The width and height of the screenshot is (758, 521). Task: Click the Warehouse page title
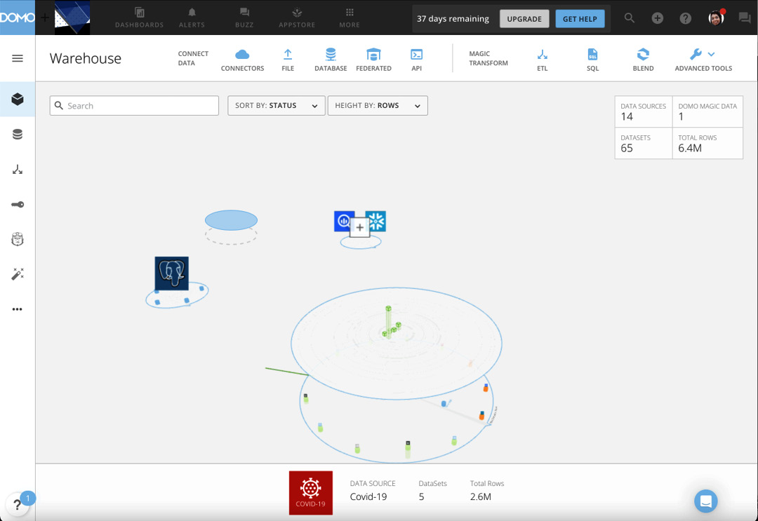tap(86, 58)
